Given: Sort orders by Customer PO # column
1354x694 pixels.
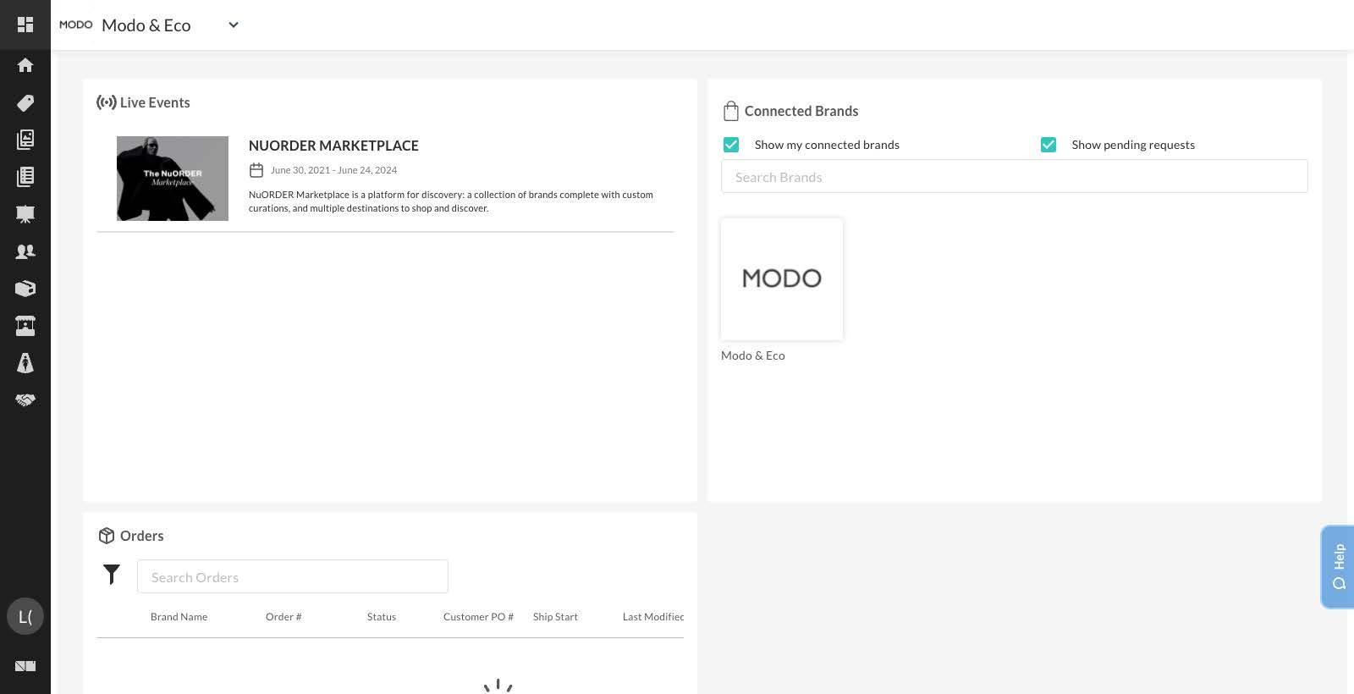Looking at the screenshot, I should click(x=478, y=617).
